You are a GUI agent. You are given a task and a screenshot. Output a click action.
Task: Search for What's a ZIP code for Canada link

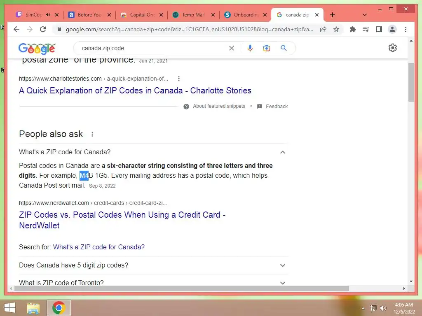pos(99,247)
